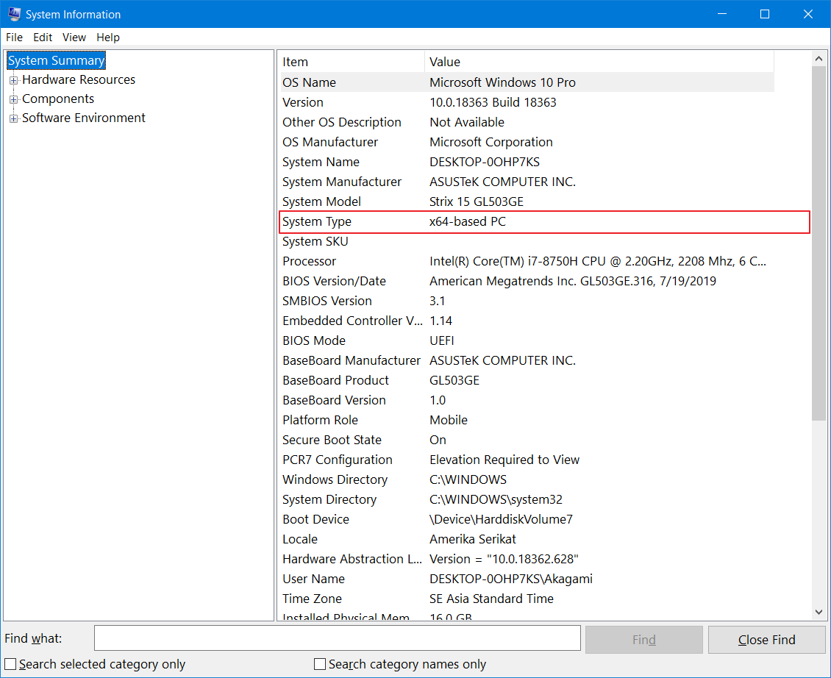
Task: Maximize the System Information window
Action: coord(765,14)
